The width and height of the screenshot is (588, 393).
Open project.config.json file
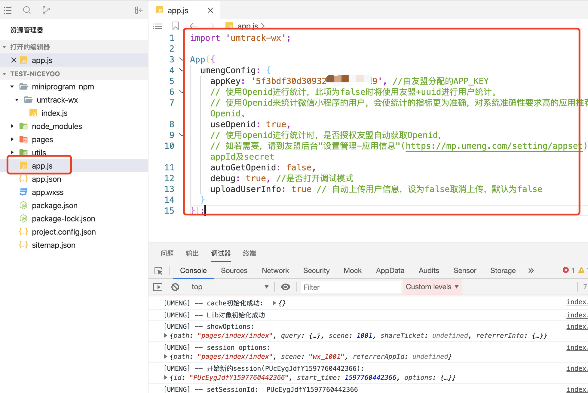click(64, 232)
